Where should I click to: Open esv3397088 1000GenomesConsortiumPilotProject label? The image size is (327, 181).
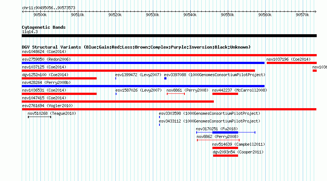point(215,75)
